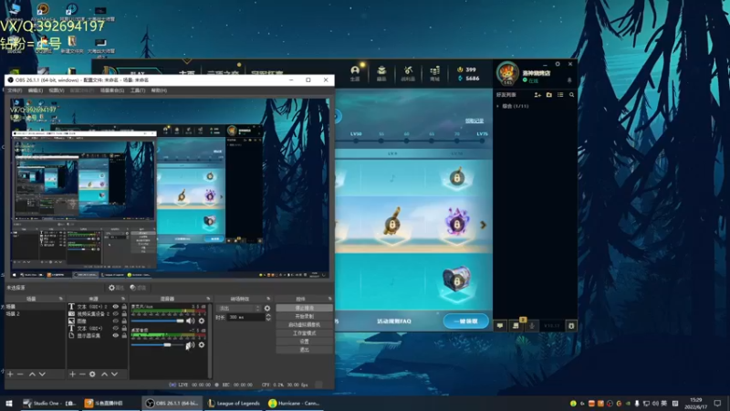Open 生涯 profile icon in League client
Image resolution: width=730 pixels, height=411 pixels.
(x=355, y=73)
